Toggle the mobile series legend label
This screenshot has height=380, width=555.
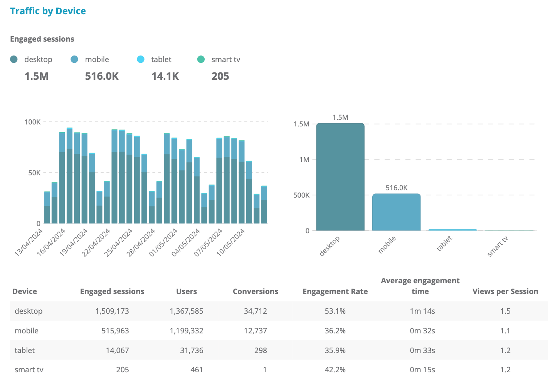pyautogui.click(x=97, y=59)
